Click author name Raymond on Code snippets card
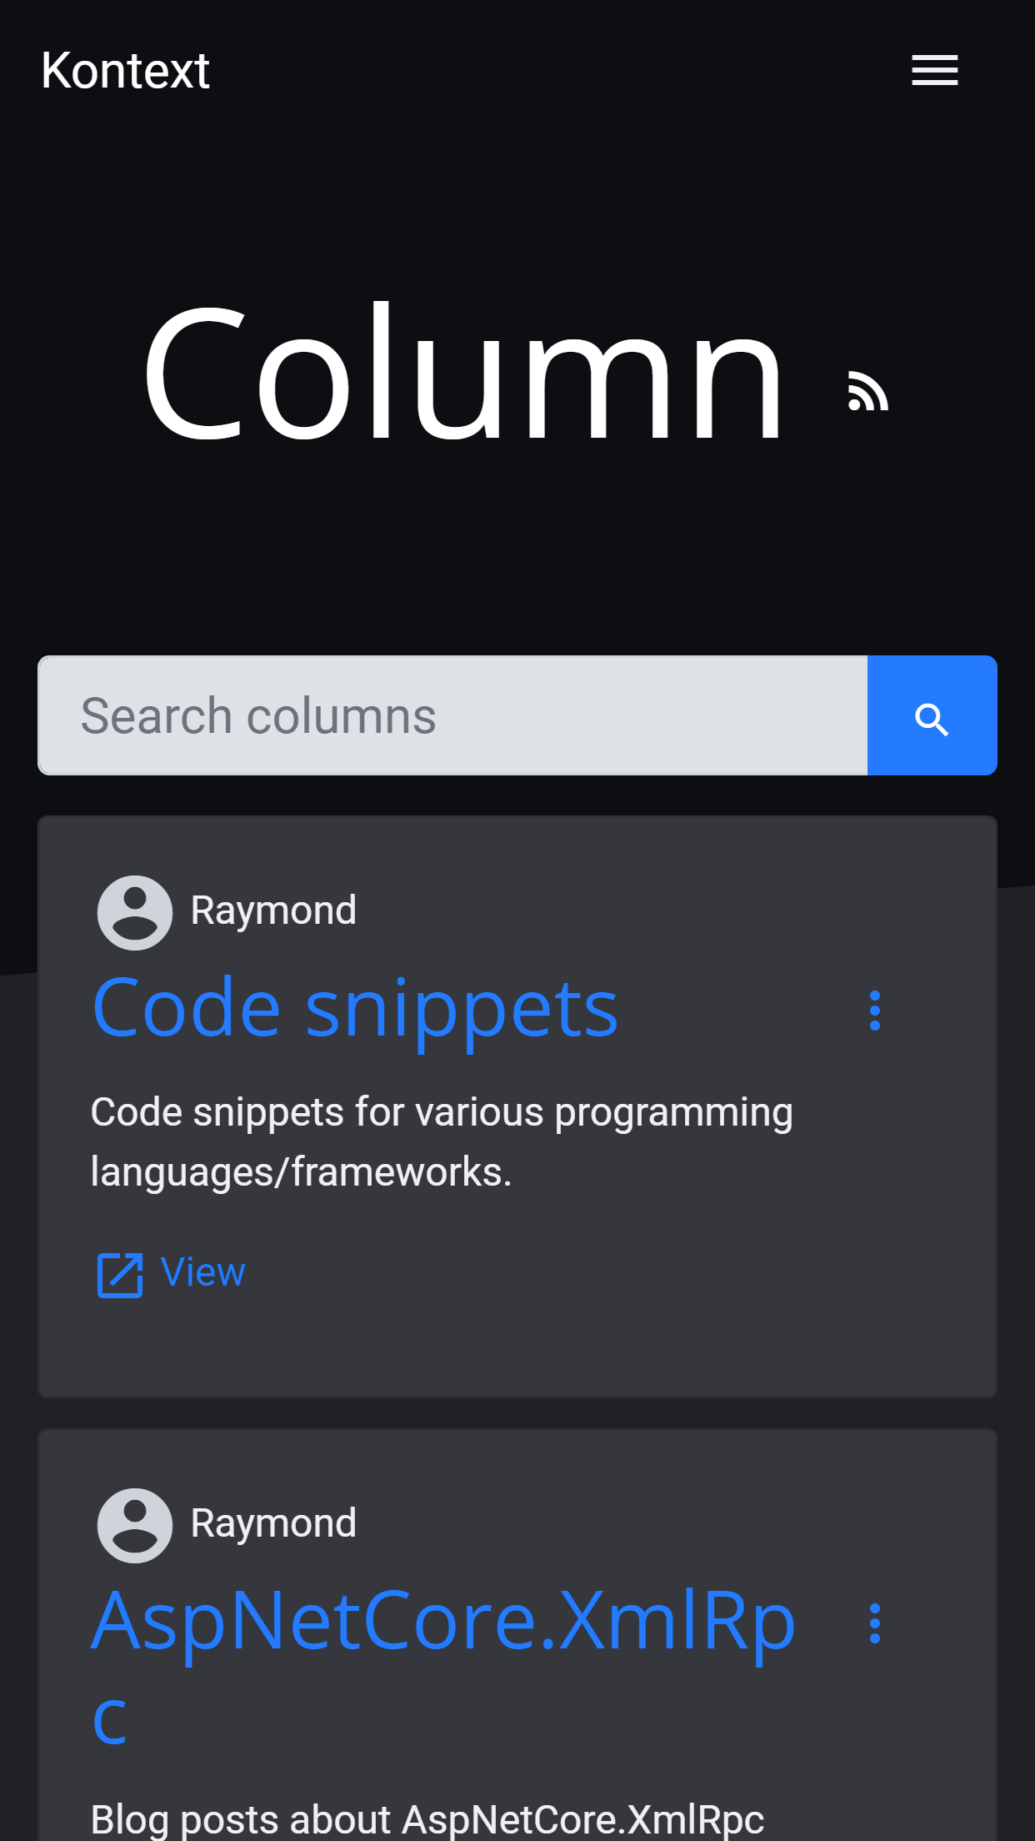This screenshot has width=1035, height=1841. (273, 910)
